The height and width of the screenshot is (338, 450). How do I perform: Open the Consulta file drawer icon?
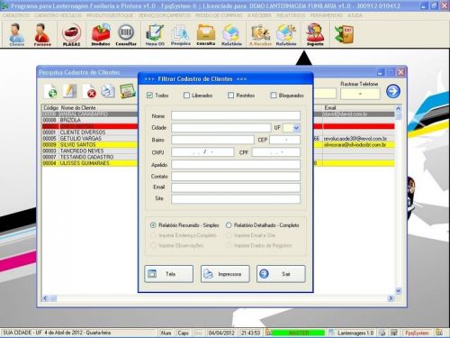coord(206,34)
